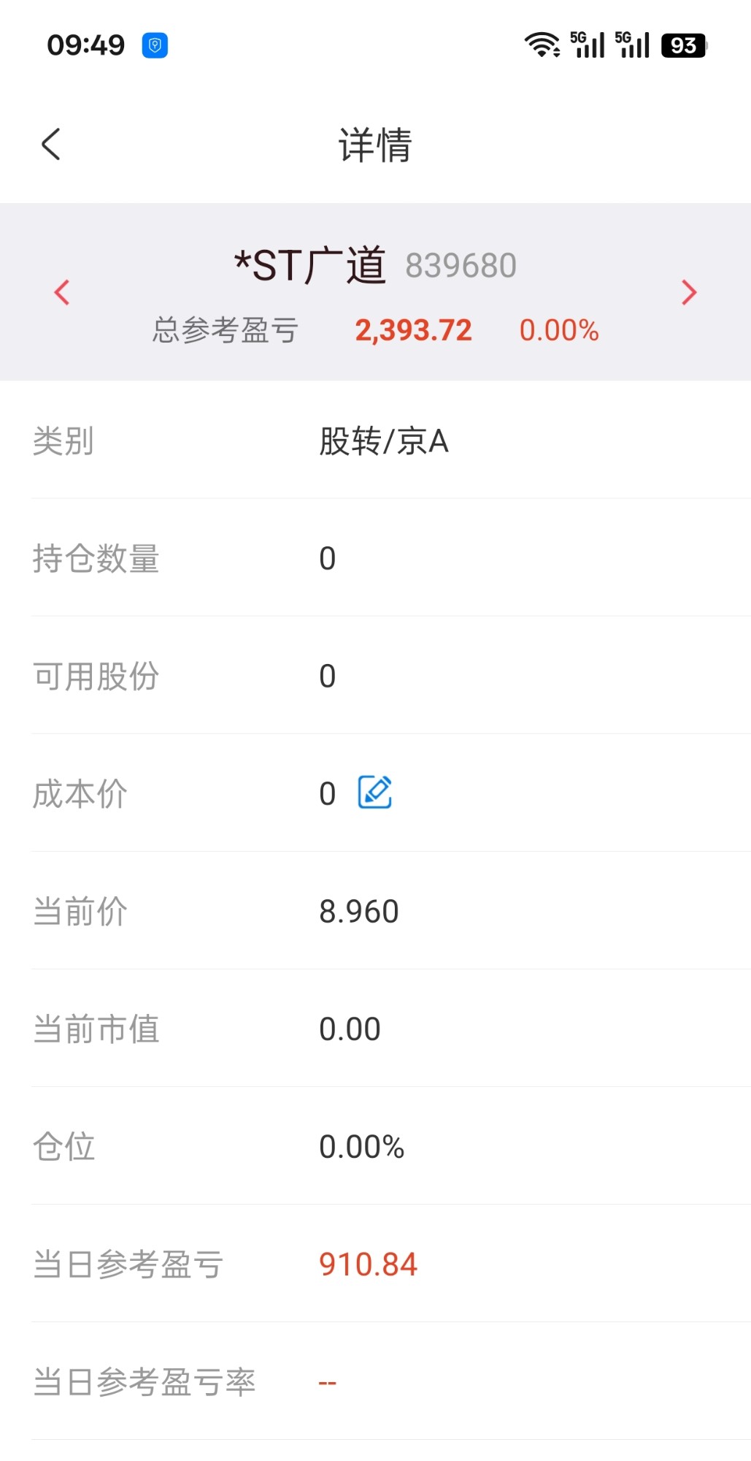Screen dimensions: 751x1461
Task: Tap the stock code 839680
Action: 461,266
